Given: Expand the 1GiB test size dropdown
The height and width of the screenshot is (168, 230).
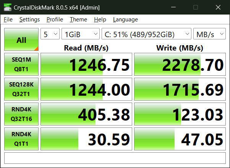Looking at the screenshot, I should pos(80,34).
